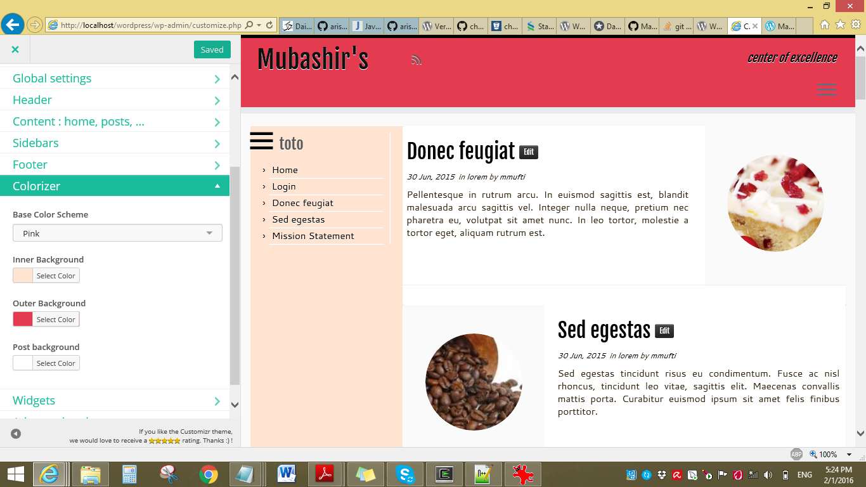Expand the Widgets section
Screen dimensions: 866x487
pyautogui.click(x=115, y=401)
